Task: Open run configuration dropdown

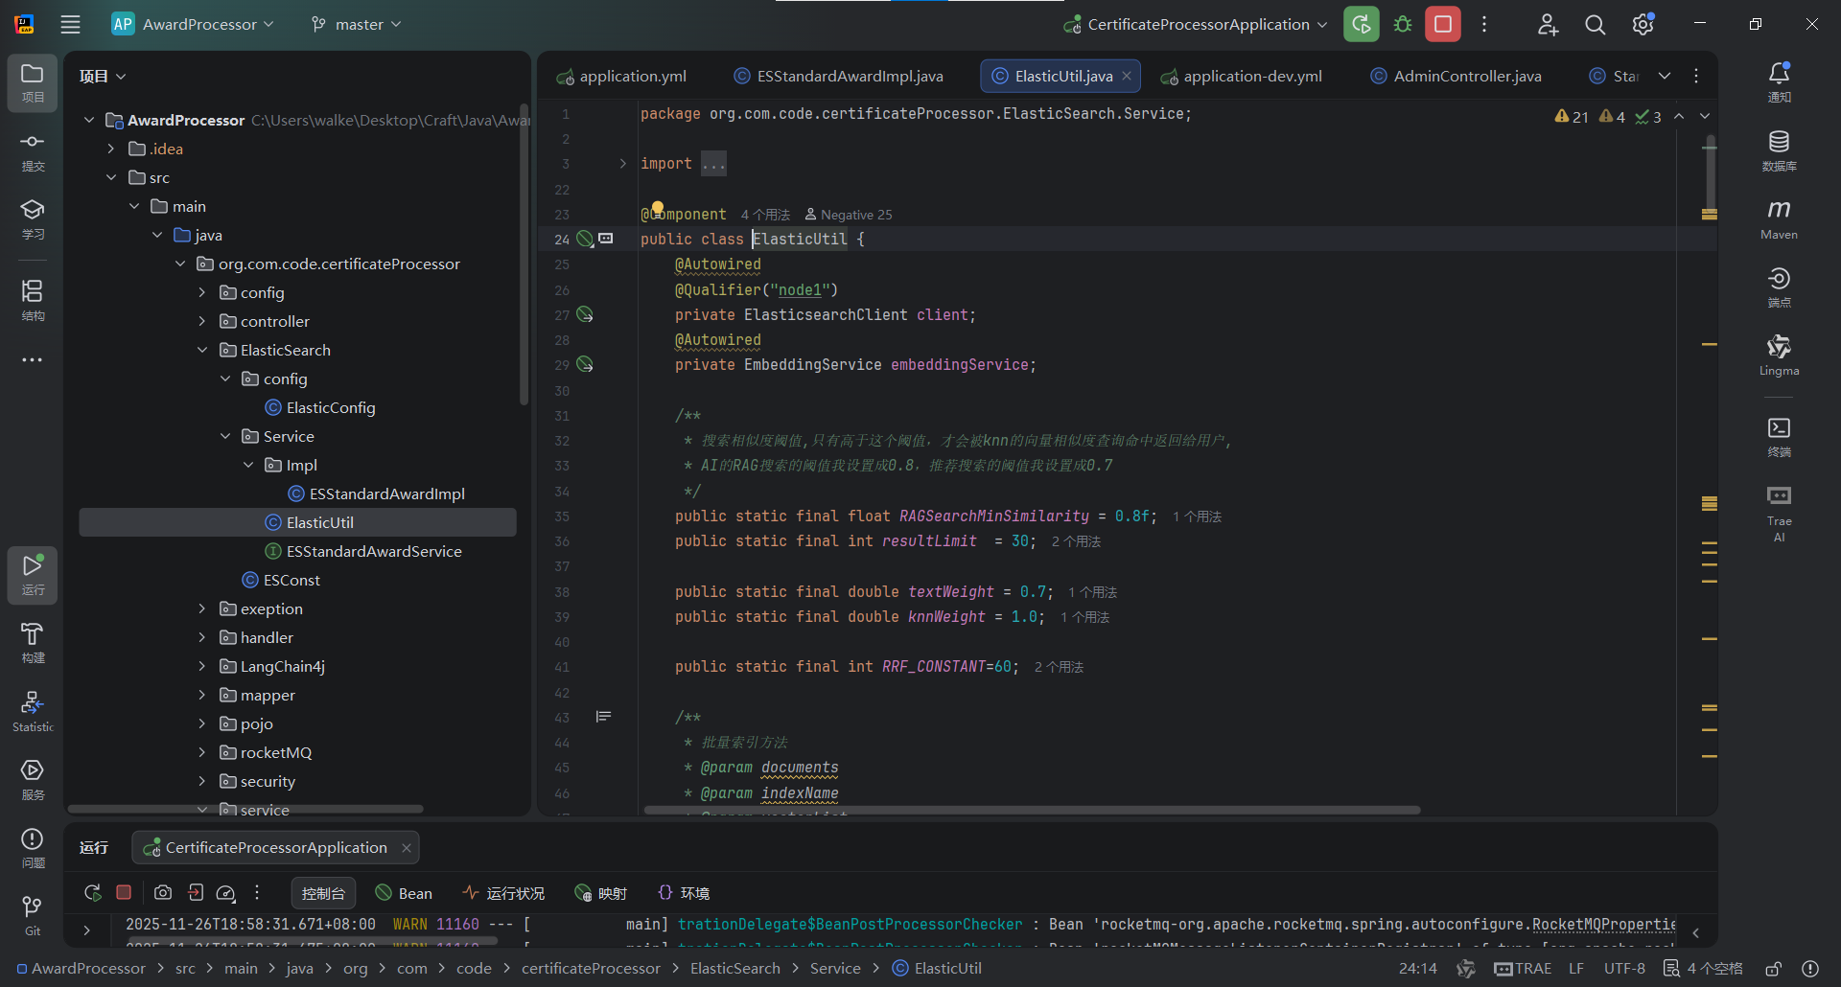Action: click(1195, 24)
